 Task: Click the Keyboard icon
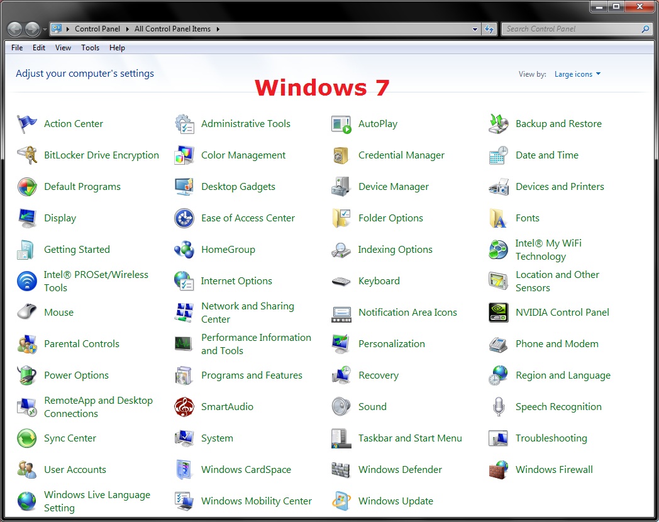pyautogui.click(x=341, y=281)
